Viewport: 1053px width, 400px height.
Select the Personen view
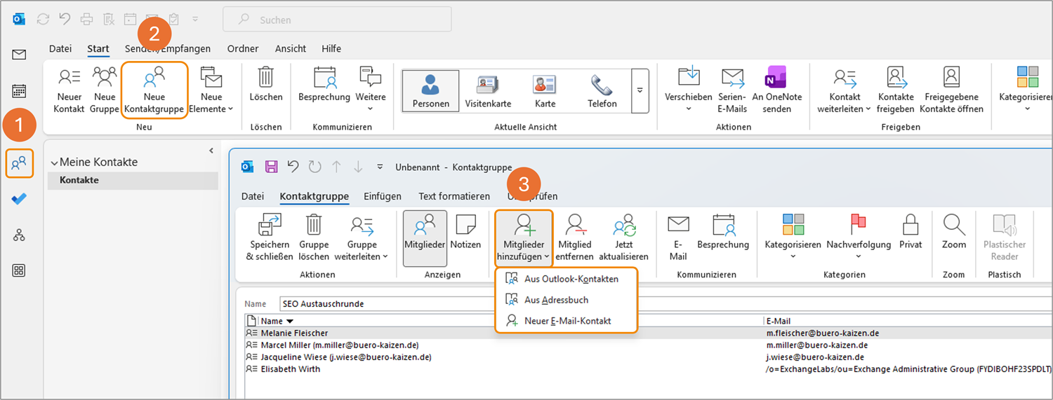pyautogui.click(x=431, y=91)
